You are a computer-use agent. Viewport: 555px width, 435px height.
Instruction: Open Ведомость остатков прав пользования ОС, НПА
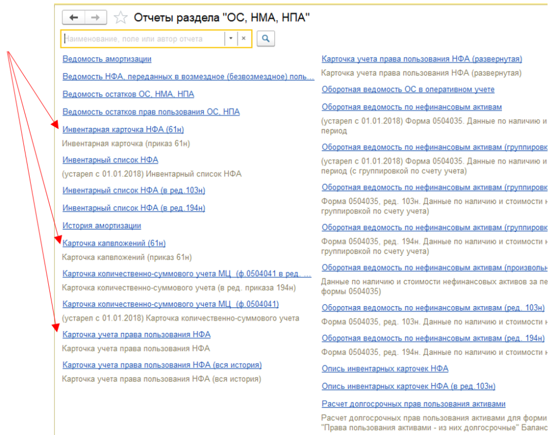(151, 112)
